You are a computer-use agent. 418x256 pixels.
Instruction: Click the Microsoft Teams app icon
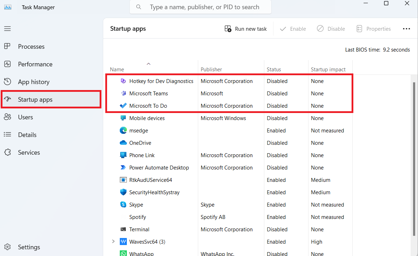click(x=123, y=93)
